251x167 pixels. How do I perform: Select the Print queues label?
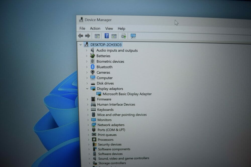(107, 135)
